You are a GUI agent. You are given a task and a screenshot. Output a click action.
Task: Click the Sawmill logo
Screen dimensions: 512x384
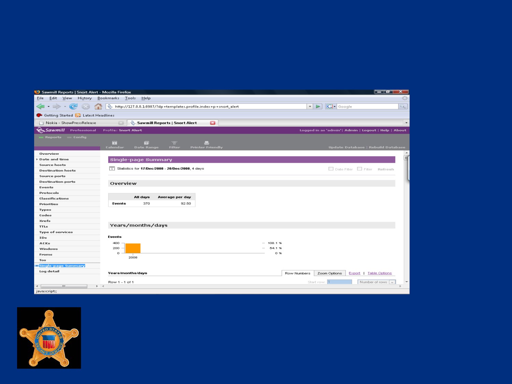[x=51, y=130]
